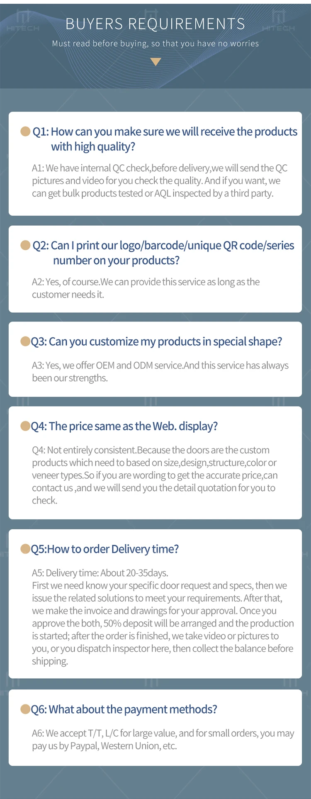311x799 pixels.
Task: Click the A6 answer about T/T and Paypal
Action: click(x=163, y=739)
